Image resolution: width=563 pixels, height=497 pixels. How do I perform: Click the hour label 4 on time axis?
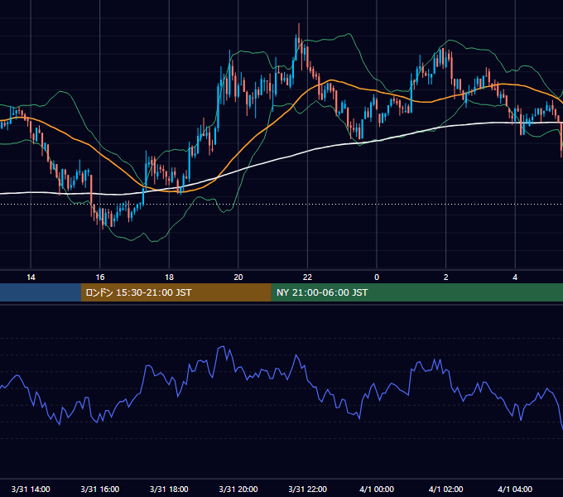click(x=515, y=277)
